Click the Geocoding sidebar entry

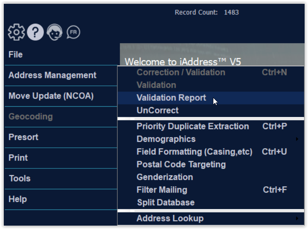point(61,117)
